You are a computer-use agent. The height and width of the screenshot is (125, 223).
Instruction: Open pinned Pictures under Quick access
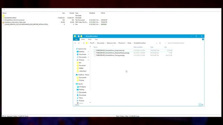tap(82, 60)
